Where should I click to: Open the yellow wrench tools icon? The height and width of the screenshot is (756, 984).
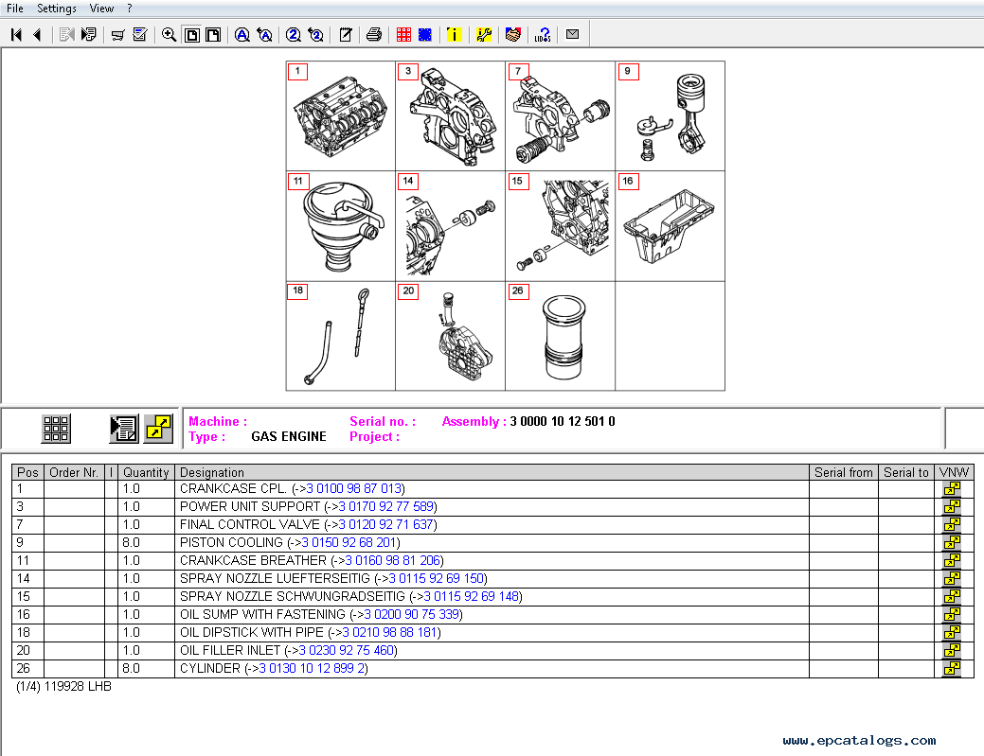tap(484, 35)
